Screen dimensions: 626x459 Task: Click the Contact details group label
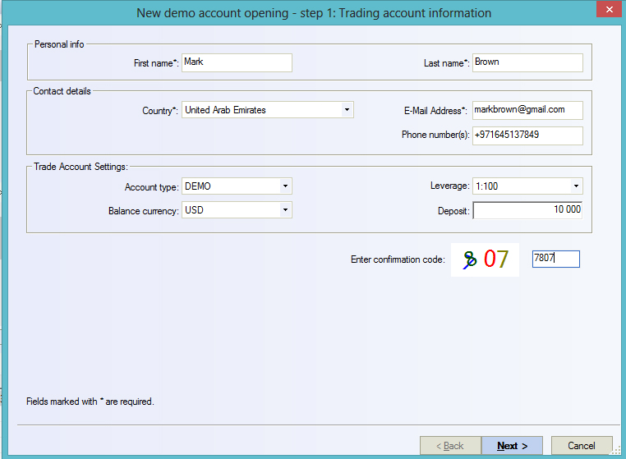click(x=62, y=91)
